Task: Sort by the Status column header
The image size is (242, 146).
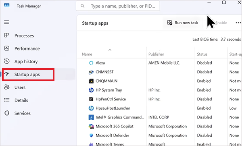Action: click(x=202, y=54)
